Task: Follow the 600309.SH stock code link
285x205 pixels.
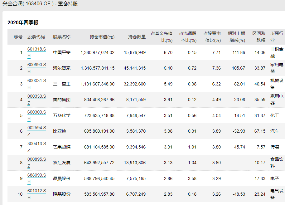Action: (36, 112)
